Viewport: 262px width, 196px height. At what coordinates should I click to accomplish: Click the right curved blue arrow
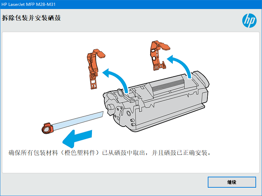[179, 66]
